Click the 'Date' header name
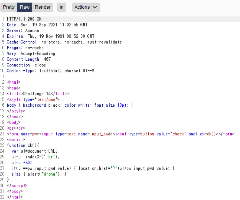Image resolution: width=240 pixels, height=200 pixels. 11,25
